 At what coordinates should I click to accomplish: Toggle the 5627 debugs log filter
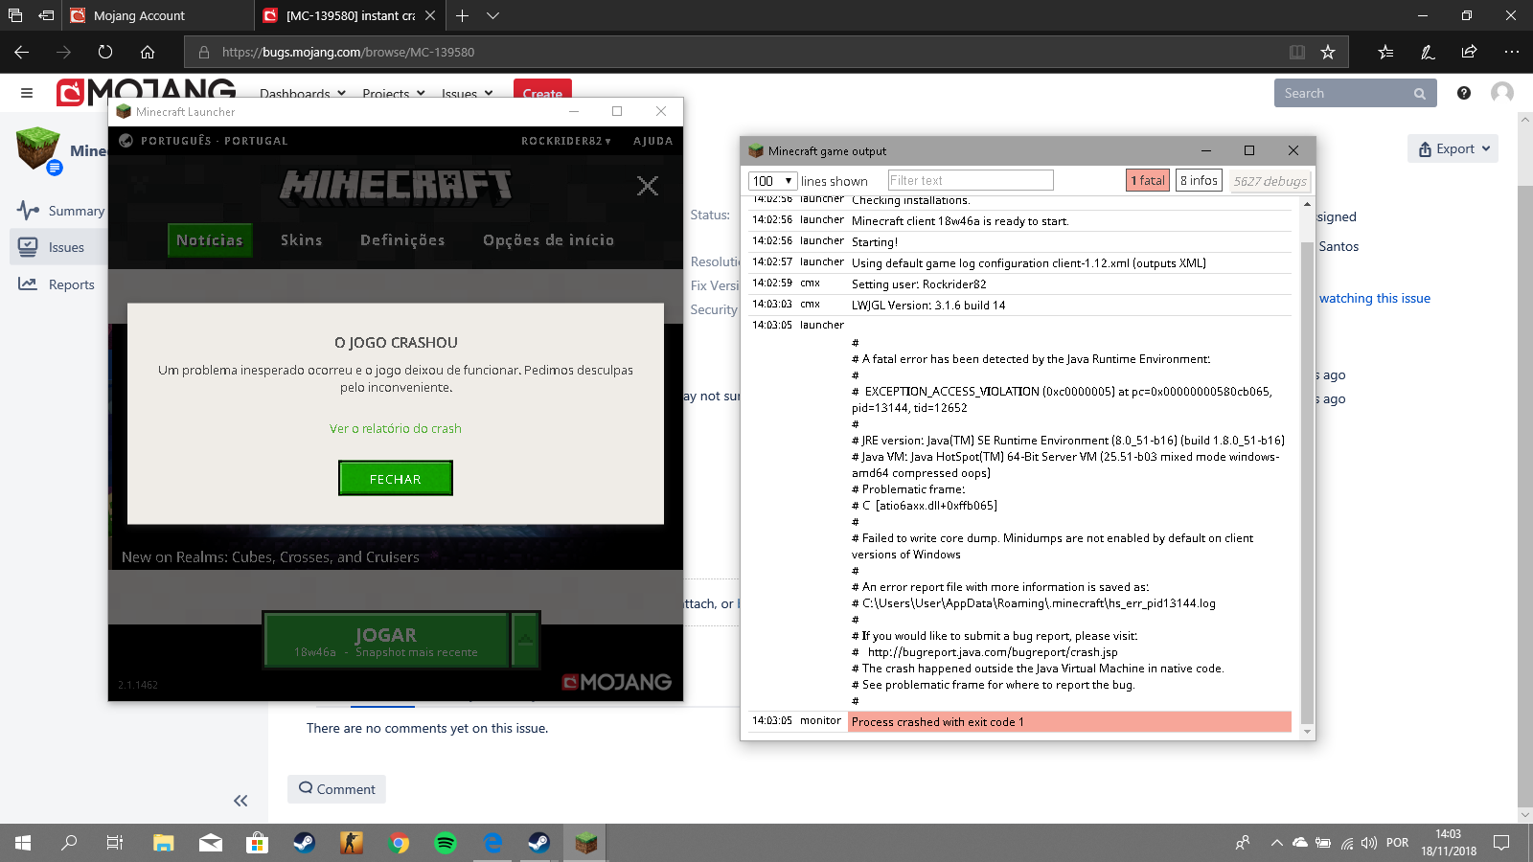pos(1270,180)
